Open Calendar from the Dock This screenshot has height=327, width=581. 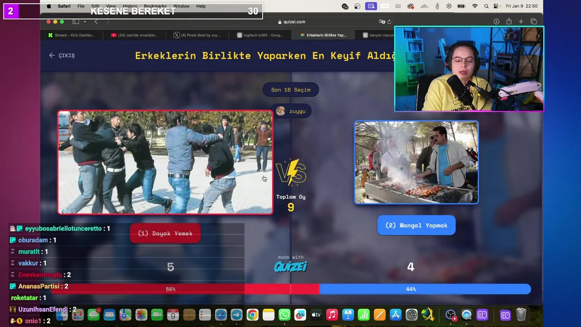(x=173, y=315)
